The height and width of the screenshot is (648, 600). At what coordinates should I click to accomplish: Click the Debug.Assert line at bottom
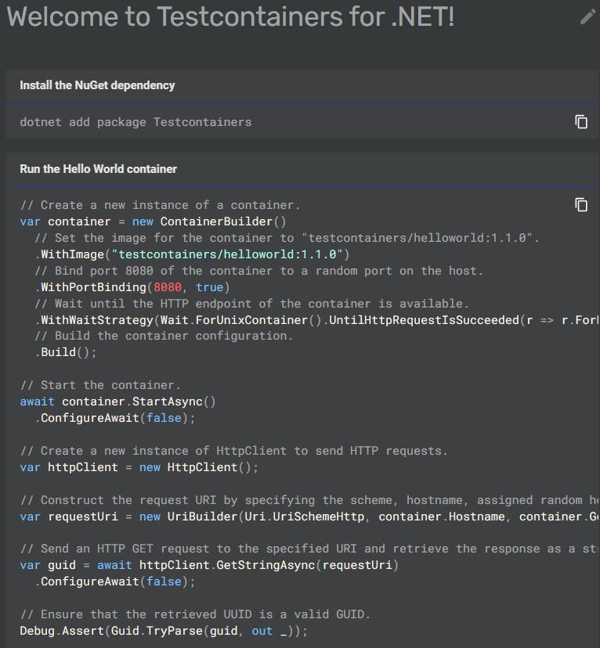pos(164,631)
